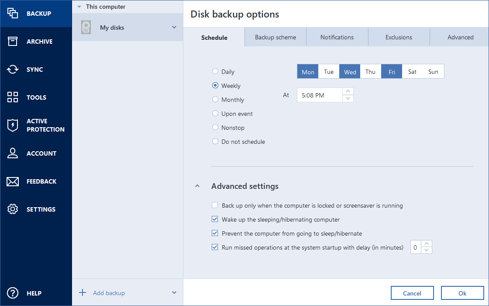489x306 pixels.
Task: Open the Exclusions tab
Action: coord(399,37)
